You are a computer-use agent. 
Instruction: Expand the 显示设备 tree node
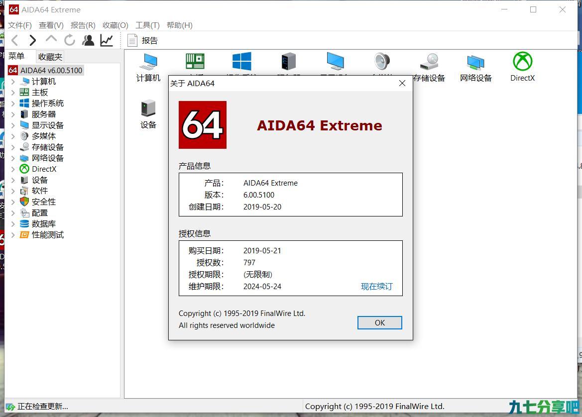(x=13, y=125)
